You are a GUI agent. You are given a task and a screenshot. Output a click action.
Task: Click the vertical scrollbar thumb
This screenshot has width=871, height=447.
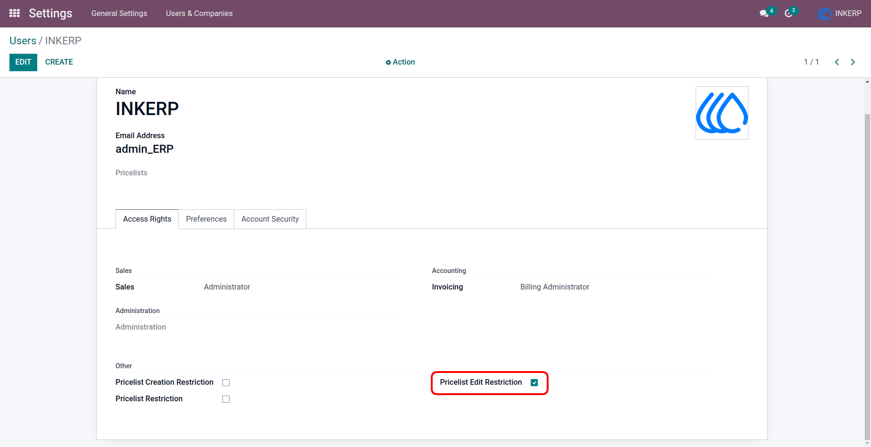[868, 276]
